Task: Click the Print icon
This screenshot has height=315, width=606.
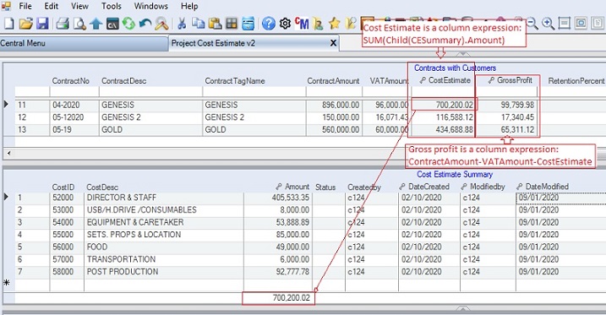Action: (63, 24)
